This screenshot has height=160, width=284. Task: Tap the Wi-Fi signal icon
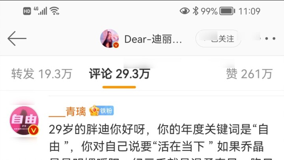[x=55, y=11]
